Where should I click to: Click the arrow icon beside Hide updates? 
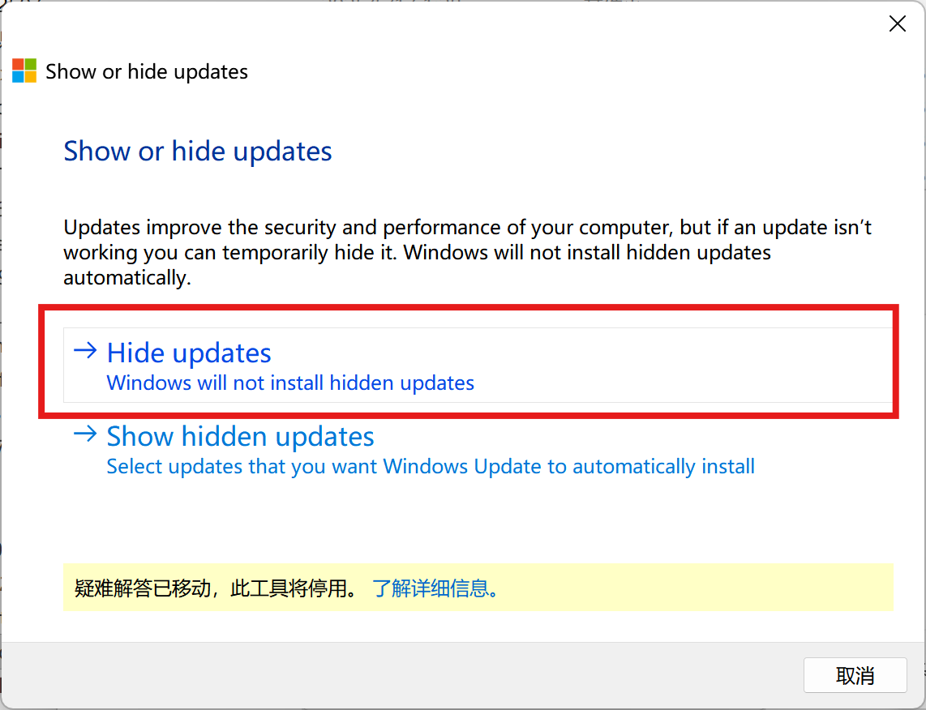click(84, 351)
